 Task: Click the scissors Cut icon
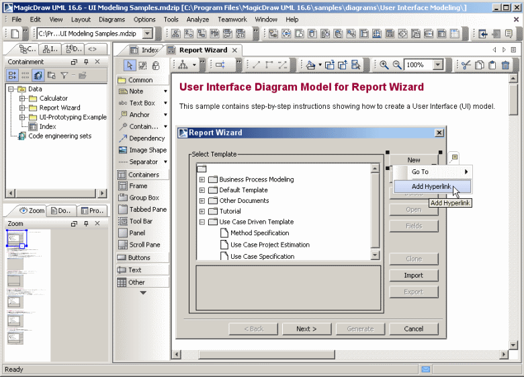pyautogui.click(x=466, y=65)
